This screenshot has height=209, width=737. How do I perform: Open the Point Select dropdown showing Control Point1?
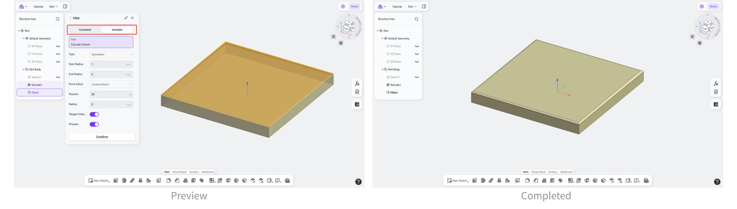click(x=111, y=84)
